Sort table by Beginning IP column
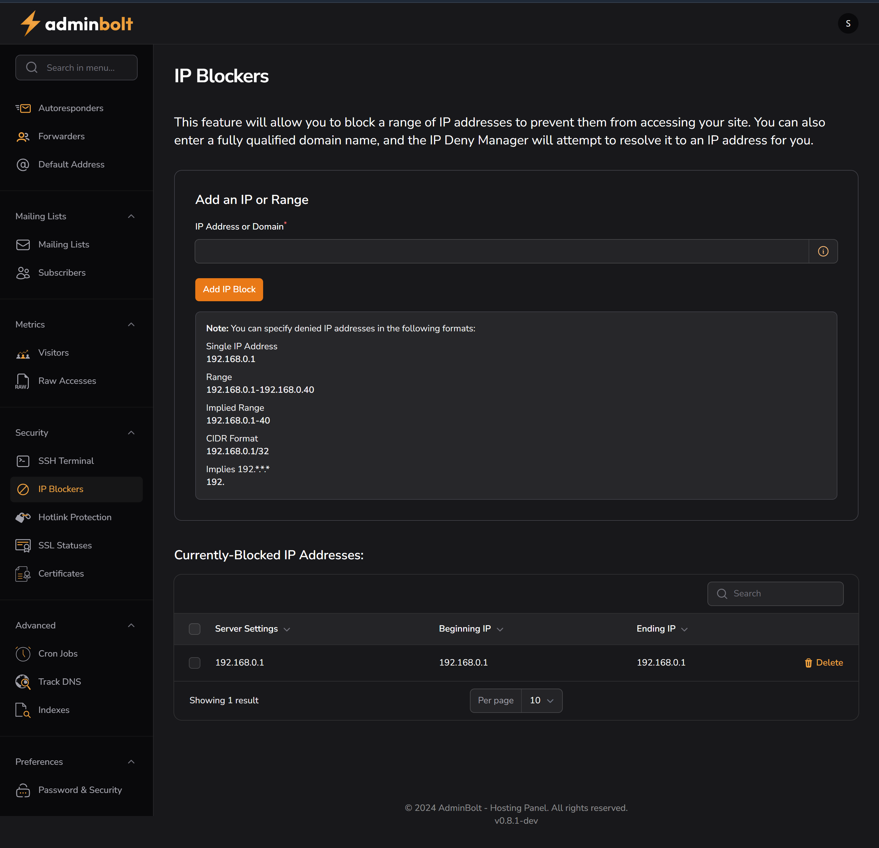 [471, 629]
